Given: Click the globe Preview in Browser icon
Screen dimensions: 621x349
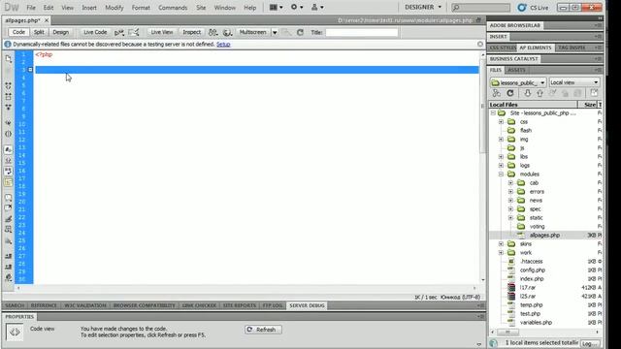Looking at the screenshot, I should (x=228, y=32).
